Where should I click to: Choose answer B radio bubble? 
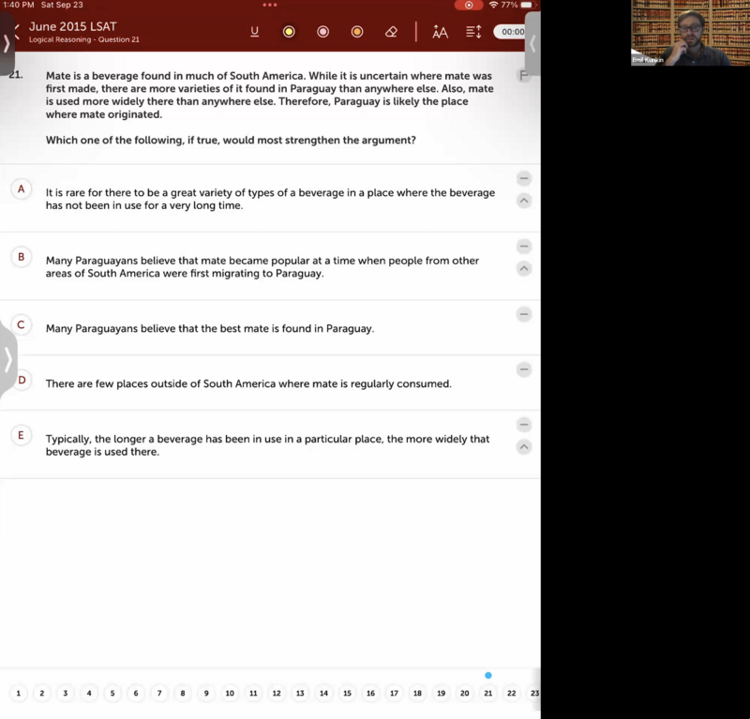click(x=21, y=257)
